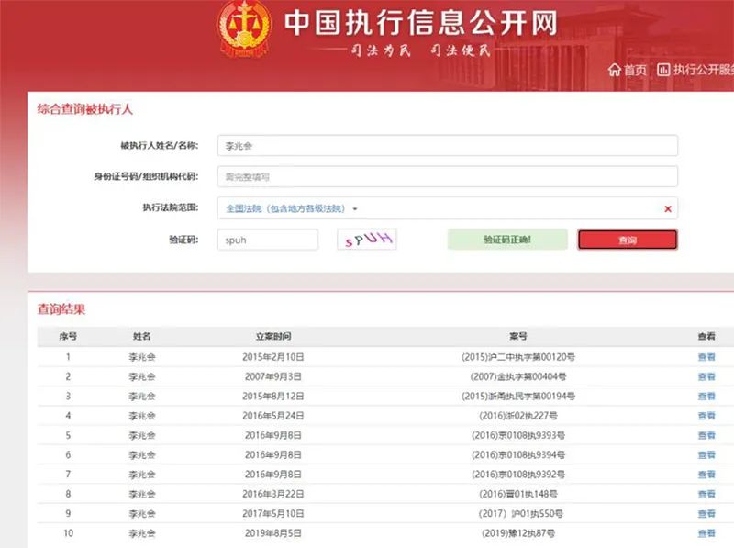Click case number (2017)沪01执550号
The image size is (734, 548).
point(520,514)
